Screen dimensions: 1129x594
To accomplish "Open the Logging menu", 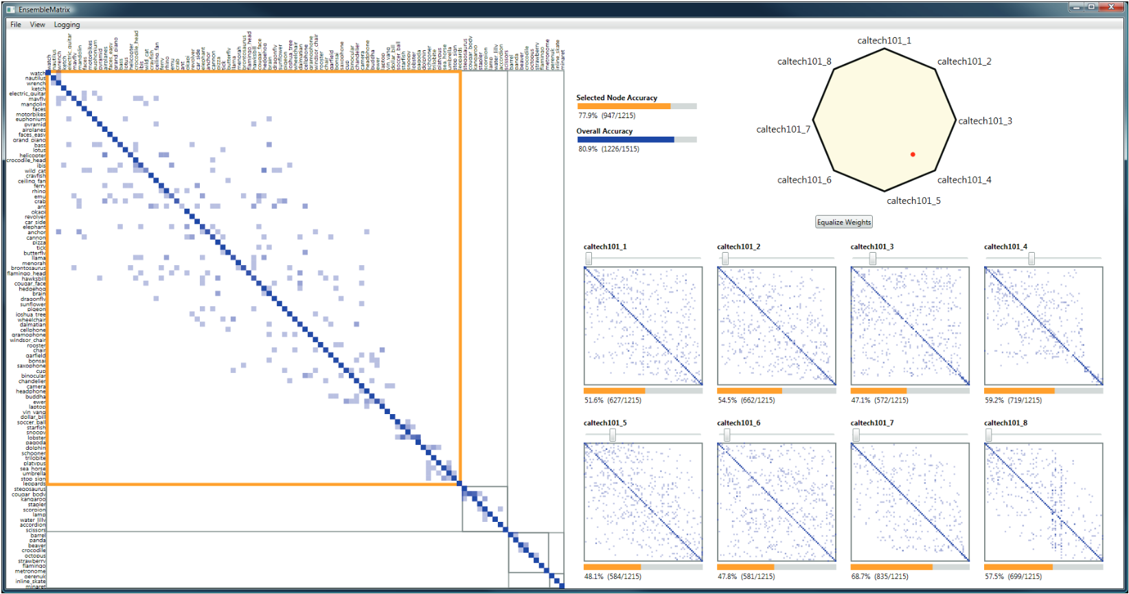I will point(67,25).
